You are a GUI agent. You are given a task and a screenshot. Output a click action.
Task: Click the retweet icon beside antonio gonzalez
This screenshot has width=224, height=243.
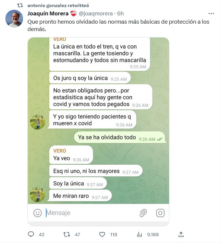pyautogui.click(x=20, y=5)
